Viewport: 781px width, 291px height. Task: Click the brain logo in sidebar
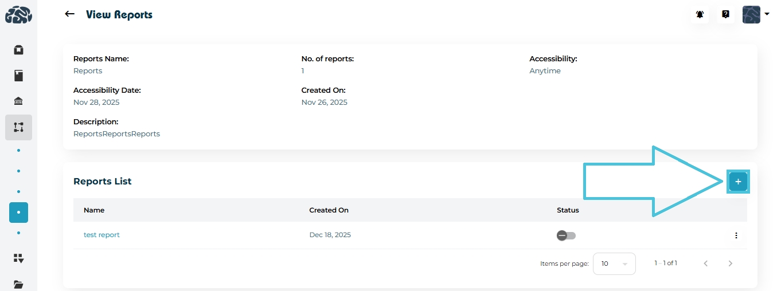coord(18,15)
